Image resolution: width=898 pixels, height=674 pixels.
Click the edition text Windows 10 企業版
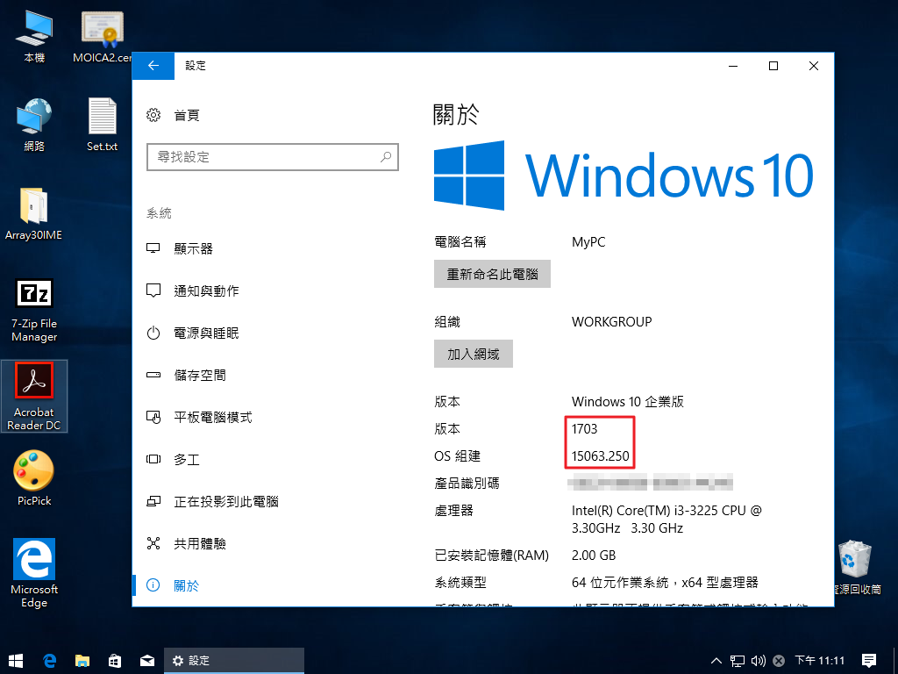click(628, 402)
